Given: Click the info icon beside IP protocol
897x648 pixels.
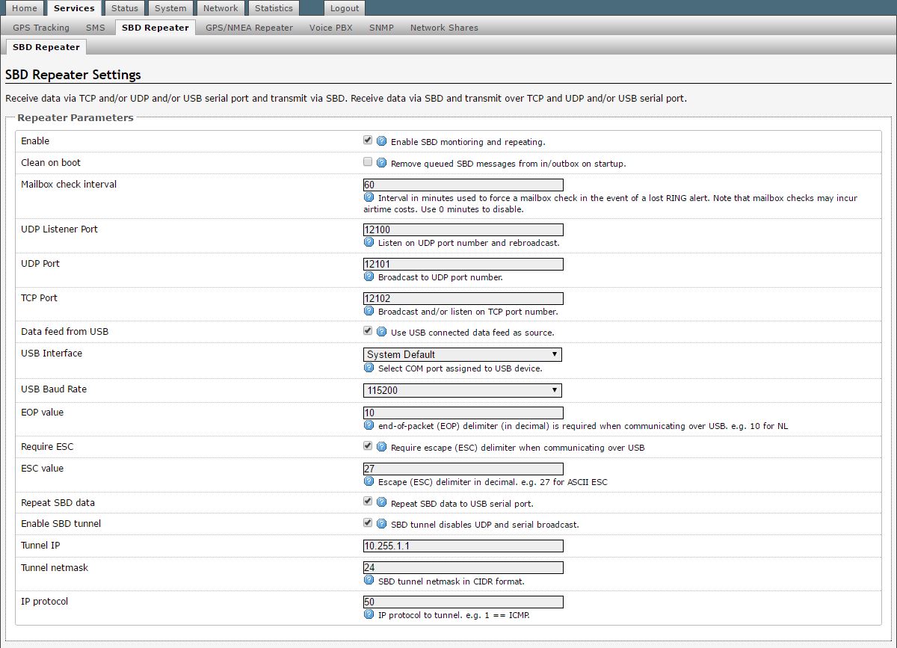Looking at the screenshot, I should coord(369,615).
